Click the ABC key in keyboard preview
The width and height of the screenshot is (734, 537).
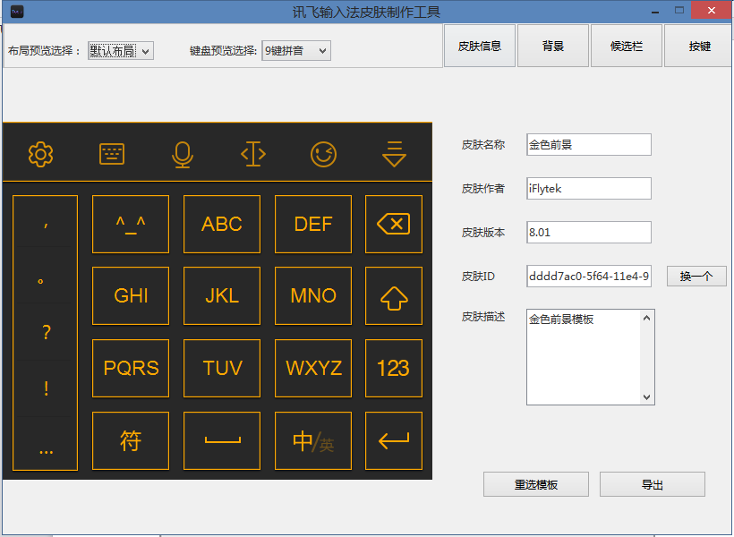[x=222, y=225]
